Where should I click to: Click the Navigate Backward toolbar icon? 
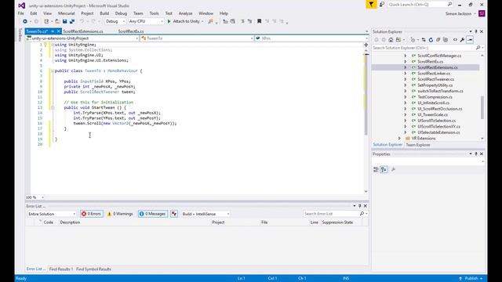[x=25, y=21]
